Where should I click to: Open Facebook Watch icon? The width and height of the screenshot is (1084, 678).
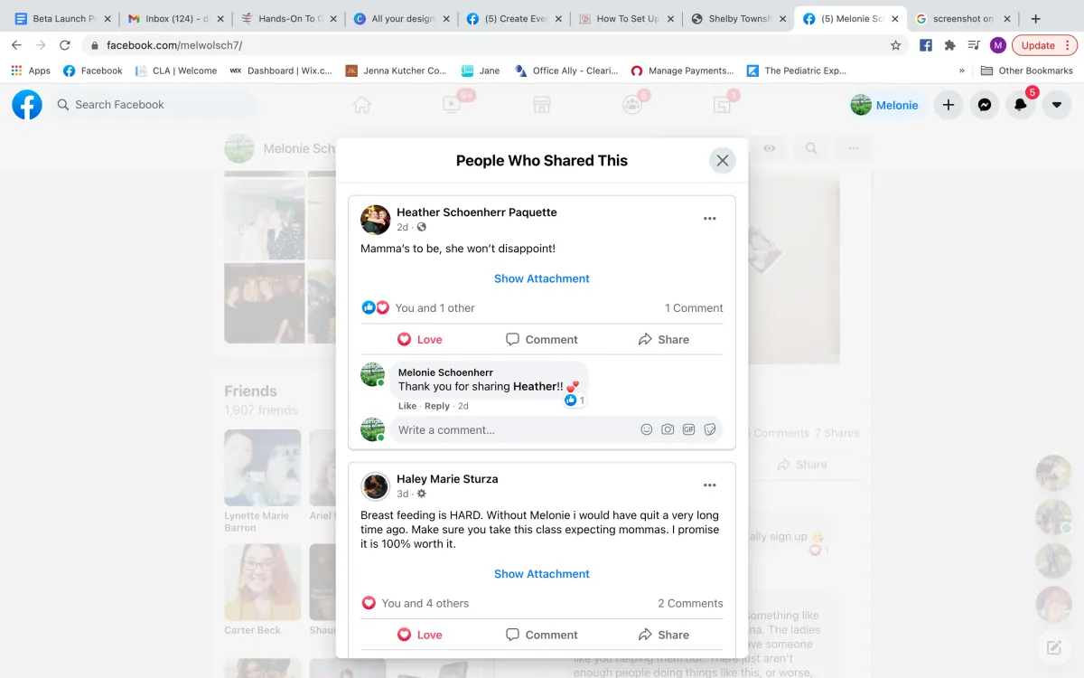pyautogui.click(x=452, y=105)
